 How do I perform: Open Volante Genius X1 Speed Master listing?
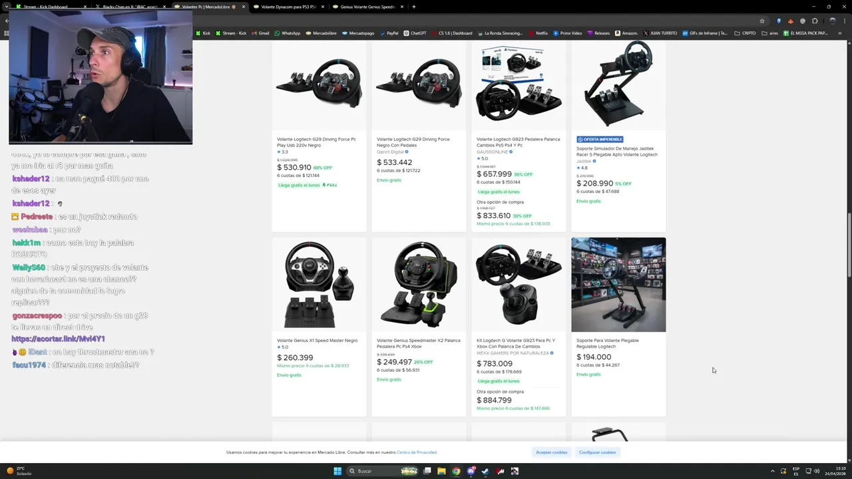[317, 340]
